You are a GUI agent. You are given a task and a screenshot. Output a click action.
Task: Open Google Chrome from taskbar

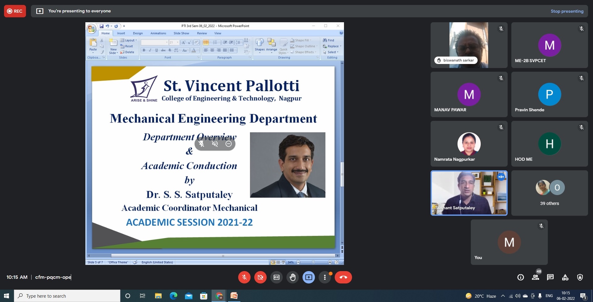[x=219, y=296]
